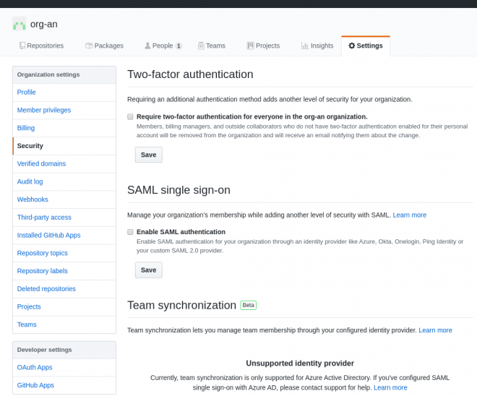
Task: Go to Webhooks settings
Action: pos(64,199)
